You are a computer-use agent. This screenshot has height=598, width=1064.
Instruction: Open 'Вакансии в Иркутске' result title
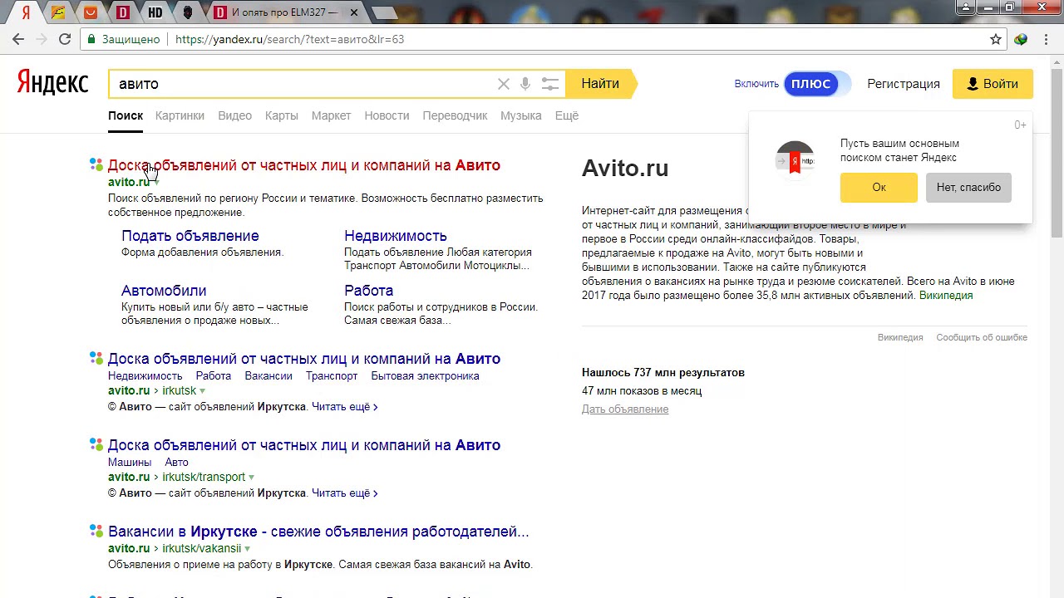(318, 532)
